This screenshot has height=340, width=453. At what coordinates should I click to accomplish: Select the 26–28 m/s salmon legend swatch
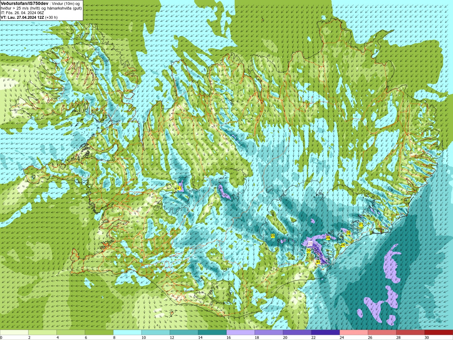click(382, 333)
